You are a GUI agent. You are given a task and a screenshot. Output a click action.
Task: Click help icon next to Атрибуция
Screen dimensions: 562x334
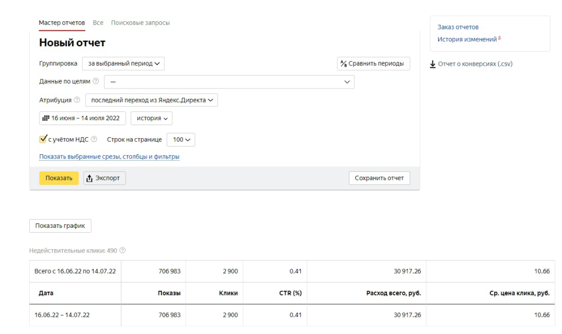pos(77,100)
